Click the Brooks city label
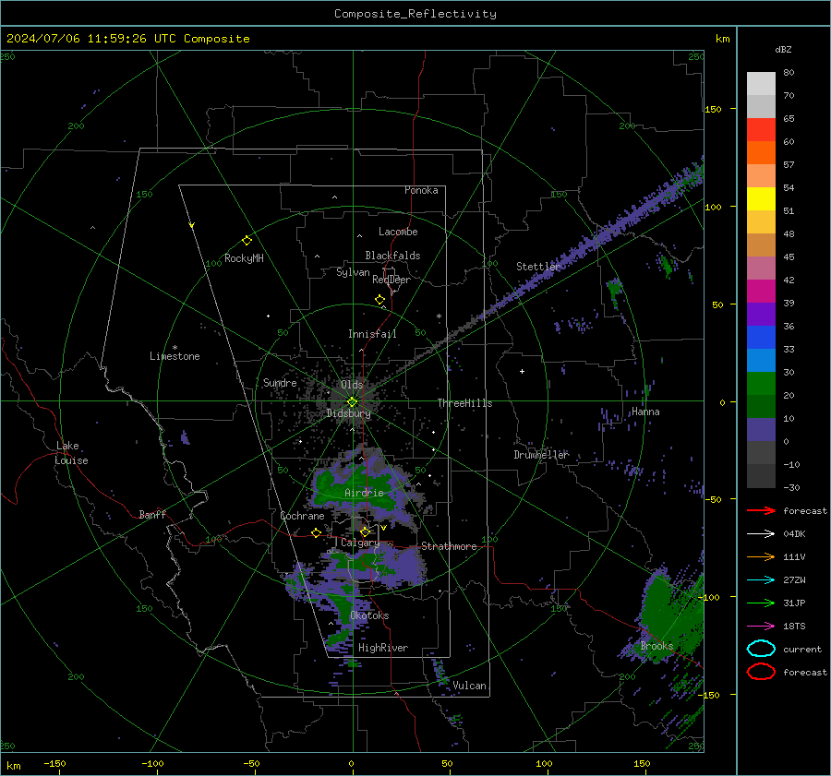This screenshot has height=776, width=831. click(x=656, y=646)
